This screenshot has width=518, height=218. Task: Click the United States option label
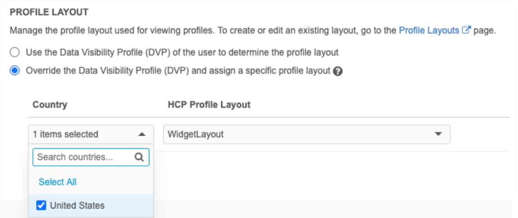pos(77,206)
